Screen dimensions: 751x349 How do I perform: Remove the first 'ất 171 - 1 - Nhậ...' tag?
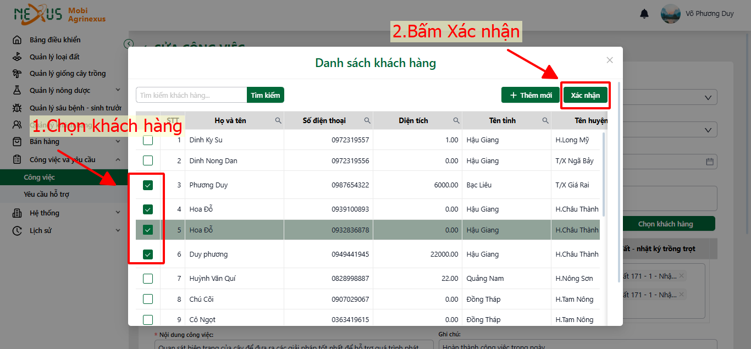click(x=682, y=276)
